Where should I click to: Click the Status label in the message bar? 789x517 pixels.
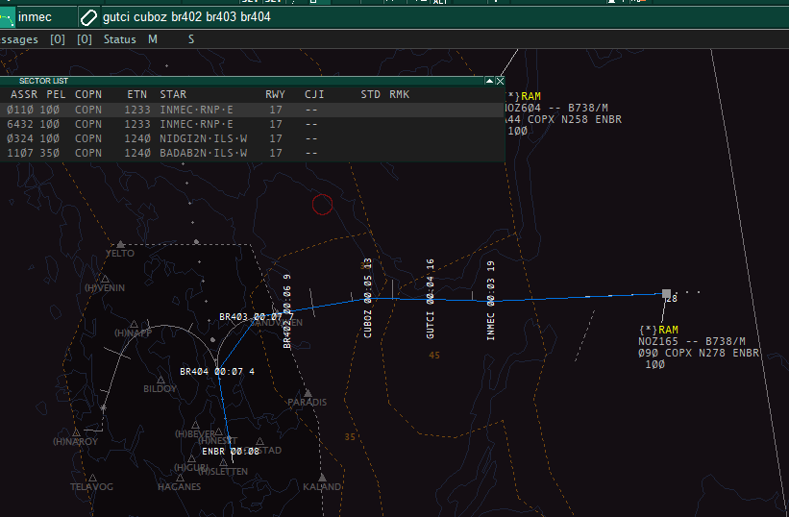pyautogui.click(x=120, y=39)
